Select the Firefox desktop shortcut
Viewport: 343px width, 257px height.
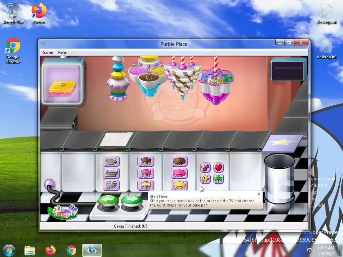tap(39, 14)
